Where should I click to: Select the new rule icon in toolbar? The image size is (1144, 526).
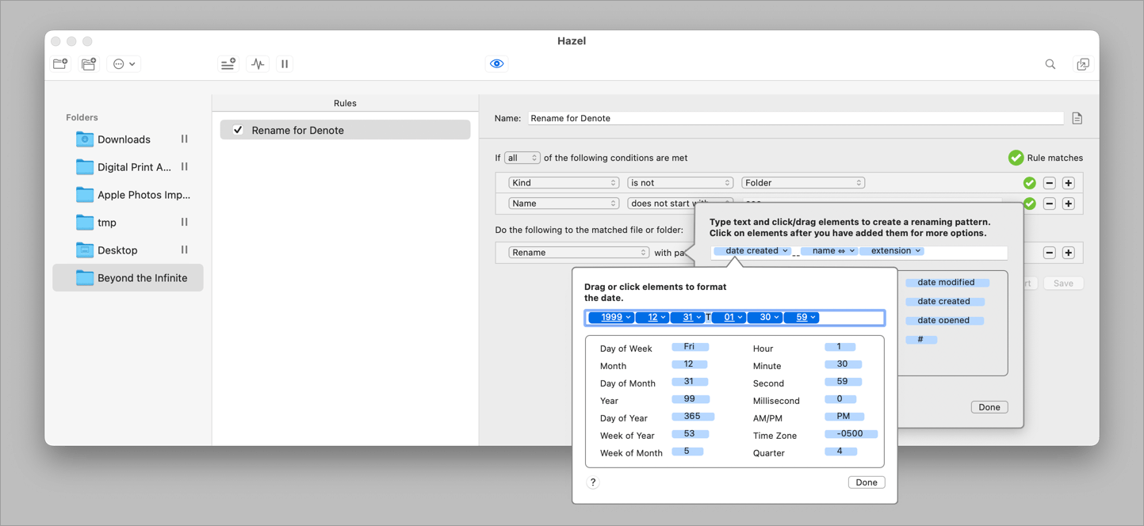pyautogui.click(x=228, y=63)
